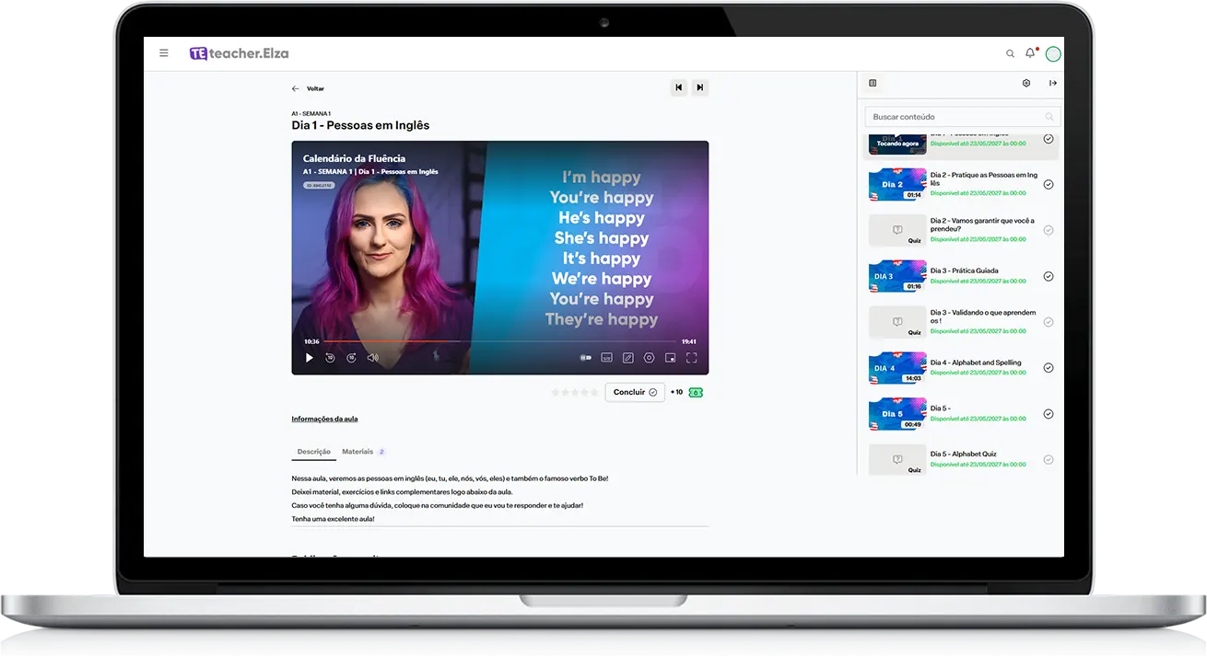Screen dimensions: 1207x656
Task: Open Dia 2 video thumbnail
Action: (x=897, y=184)
